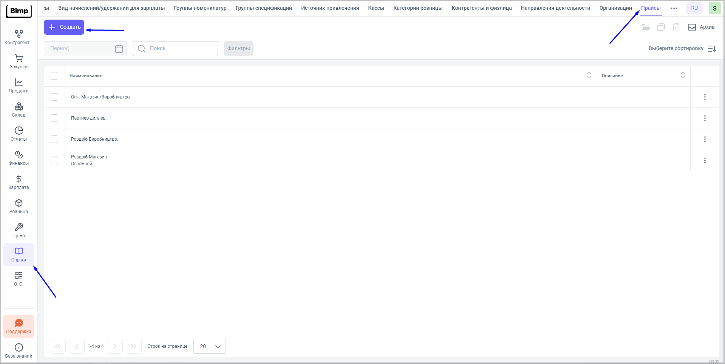Select all rows with header checkbox
Screen dimensions: 725x364
(54, 76)
